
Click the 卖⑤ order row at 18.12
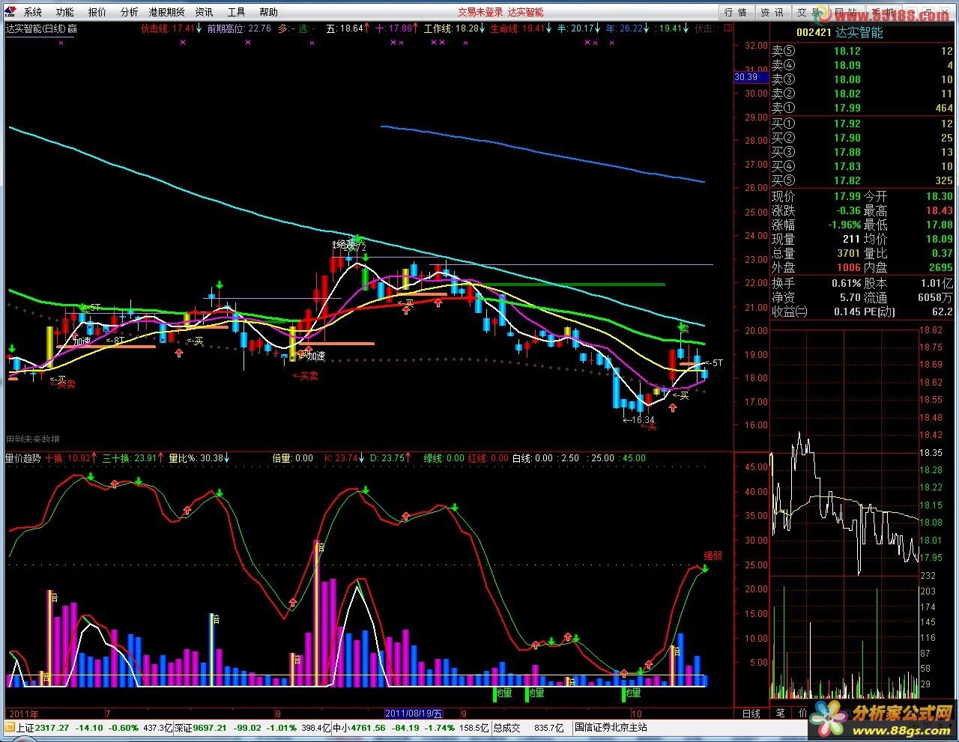point(862,51)
